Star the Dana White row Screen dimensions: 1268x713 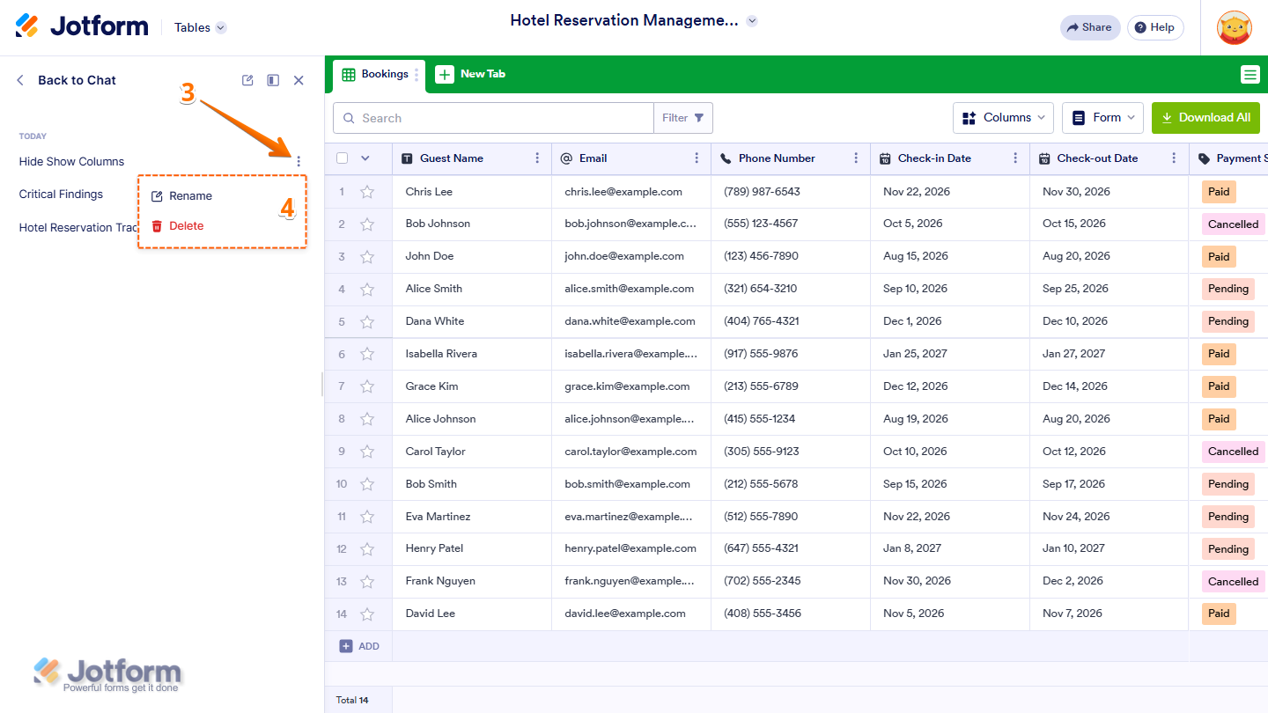point(367,321)
